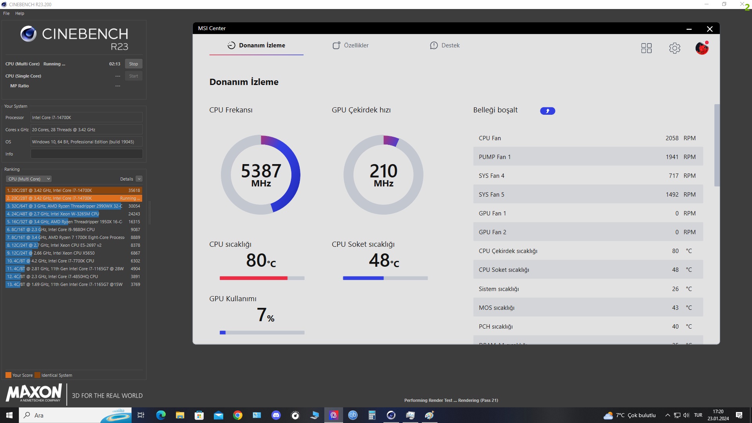This screenshot has height=423, width=752.
Task: Select the Threadripper 2990WX ranking row
Action: click(74, 206)
